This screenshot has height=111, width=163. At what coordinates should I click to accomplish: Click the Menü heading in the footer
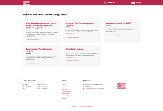65,80
